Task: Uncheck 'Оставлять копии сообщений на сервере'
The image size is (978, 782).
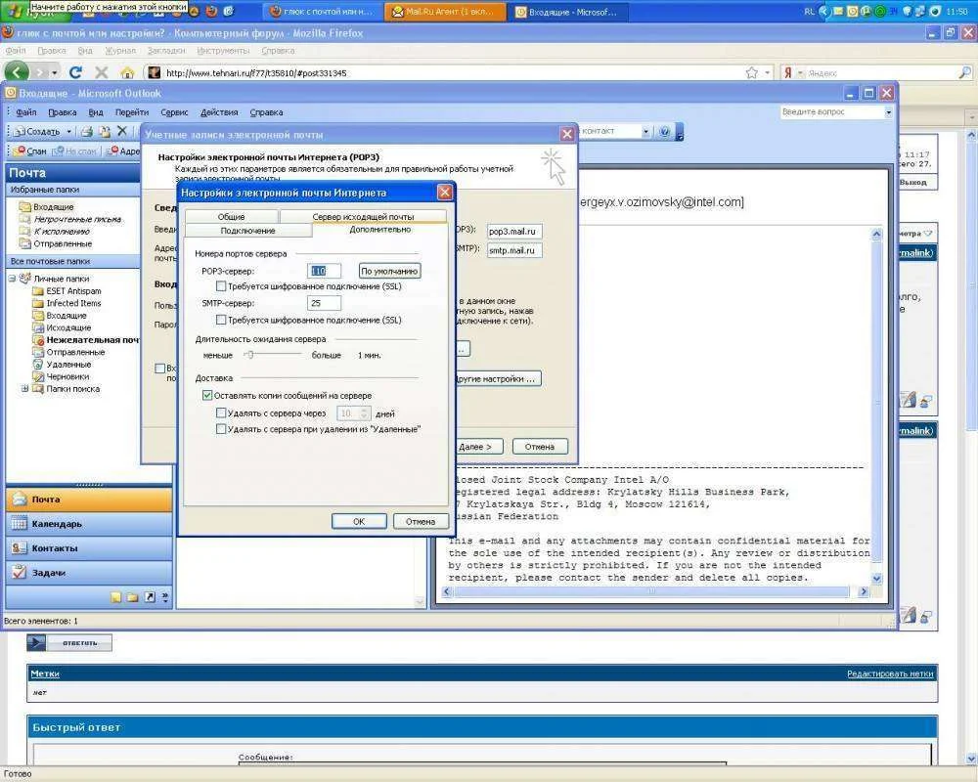Action: pos(207,396)
